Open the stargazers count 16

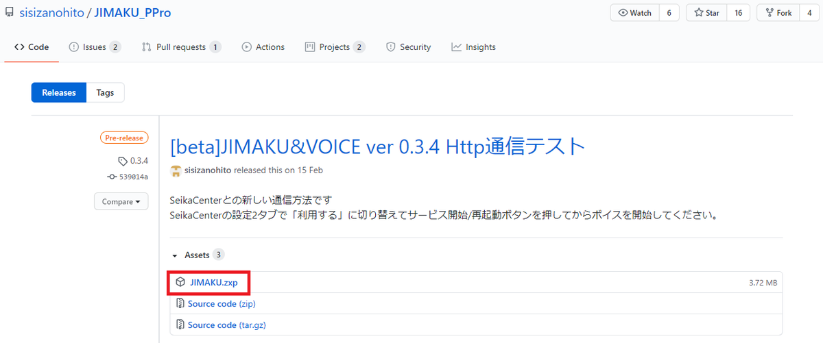click(739, 13)
